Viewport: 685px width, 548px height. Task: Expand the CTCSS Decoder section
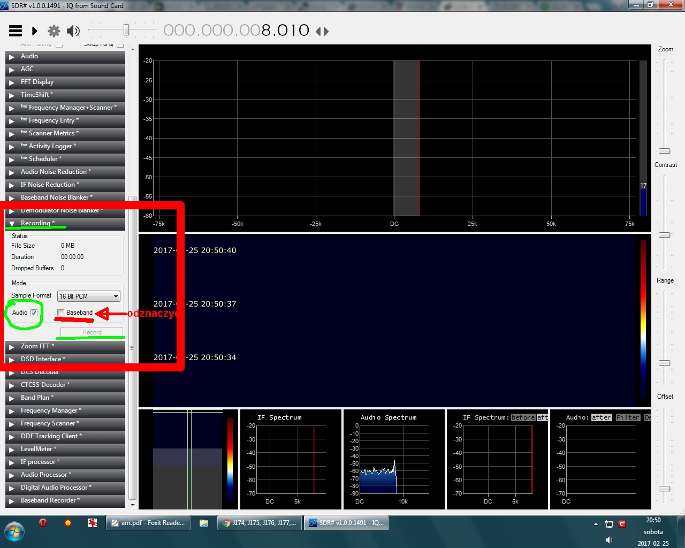(65, 385)
